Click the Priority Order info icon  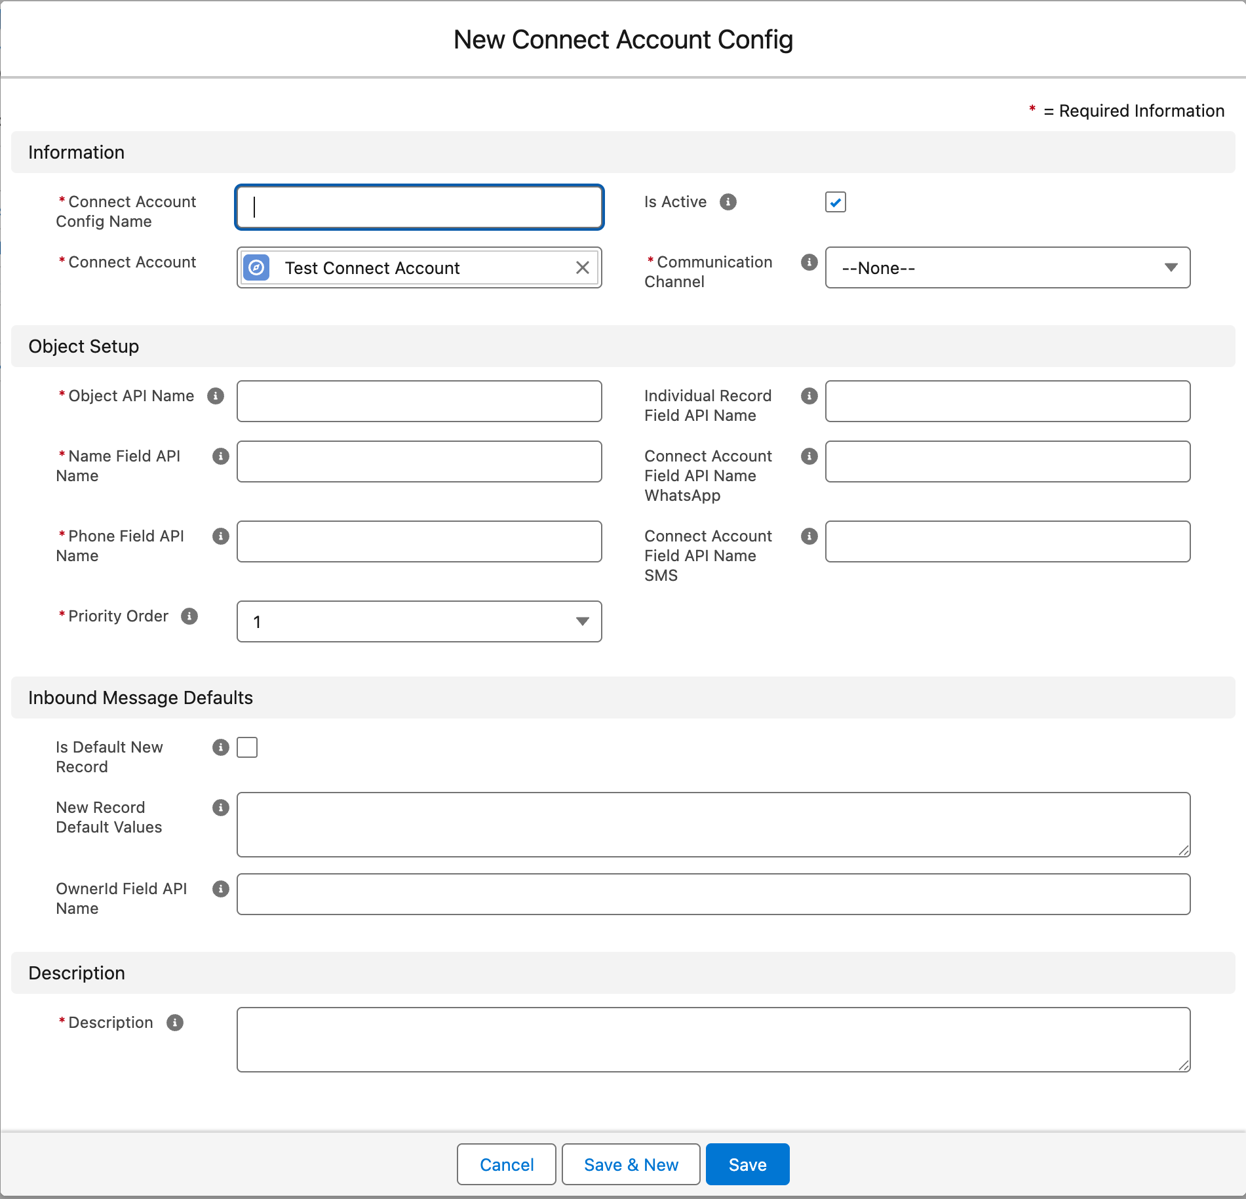189,616
